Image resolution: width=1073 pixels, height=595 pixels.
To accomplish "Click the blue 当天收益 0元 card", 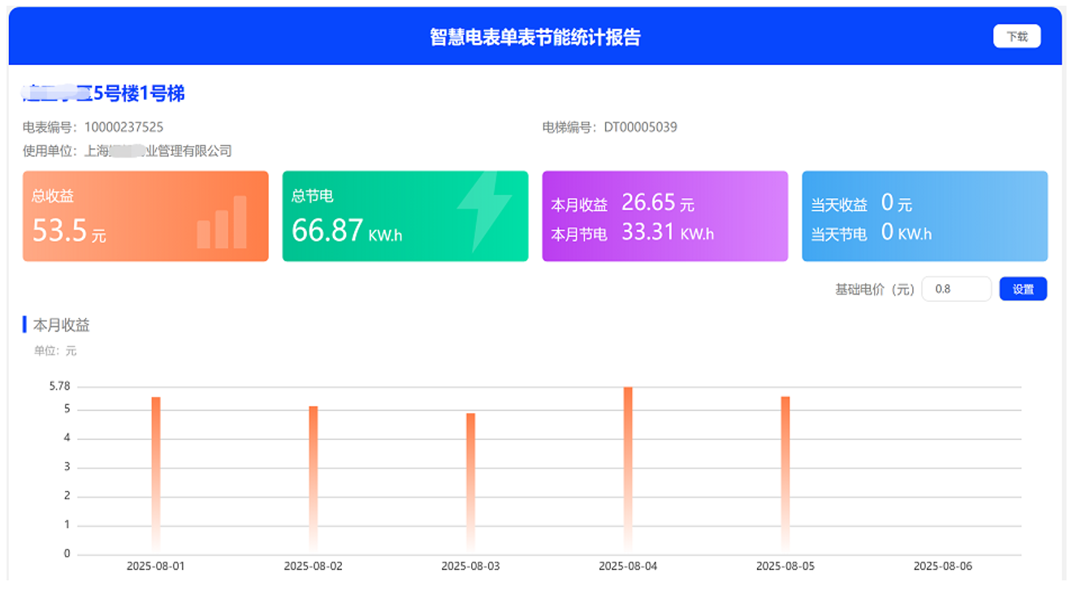I will [x=924, y=216].
